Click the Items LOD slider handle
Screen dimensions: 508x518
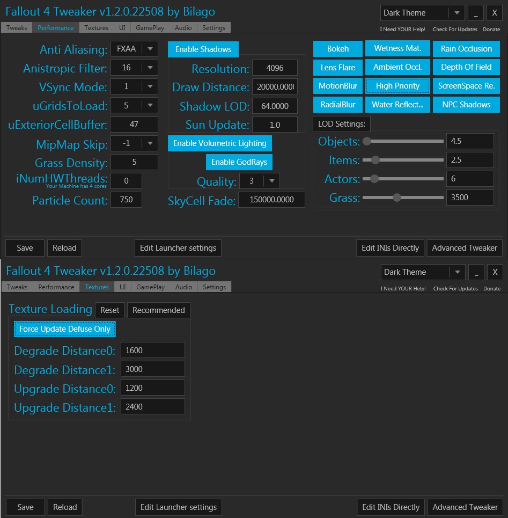(x=376, y=160)
